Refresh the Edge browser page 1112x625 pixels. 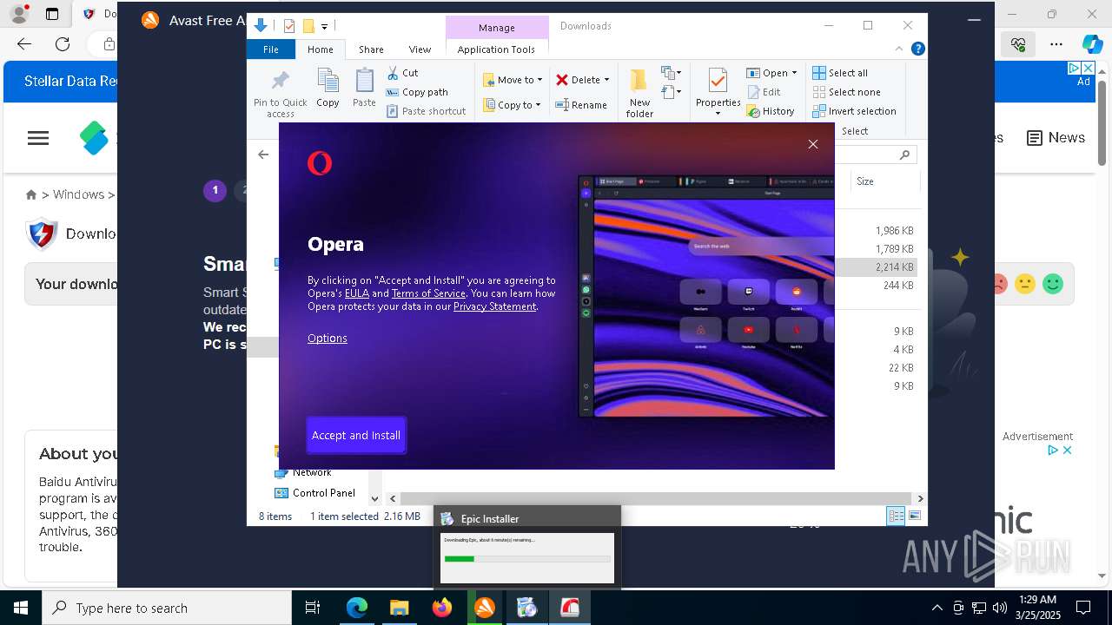tap(63, 43)
